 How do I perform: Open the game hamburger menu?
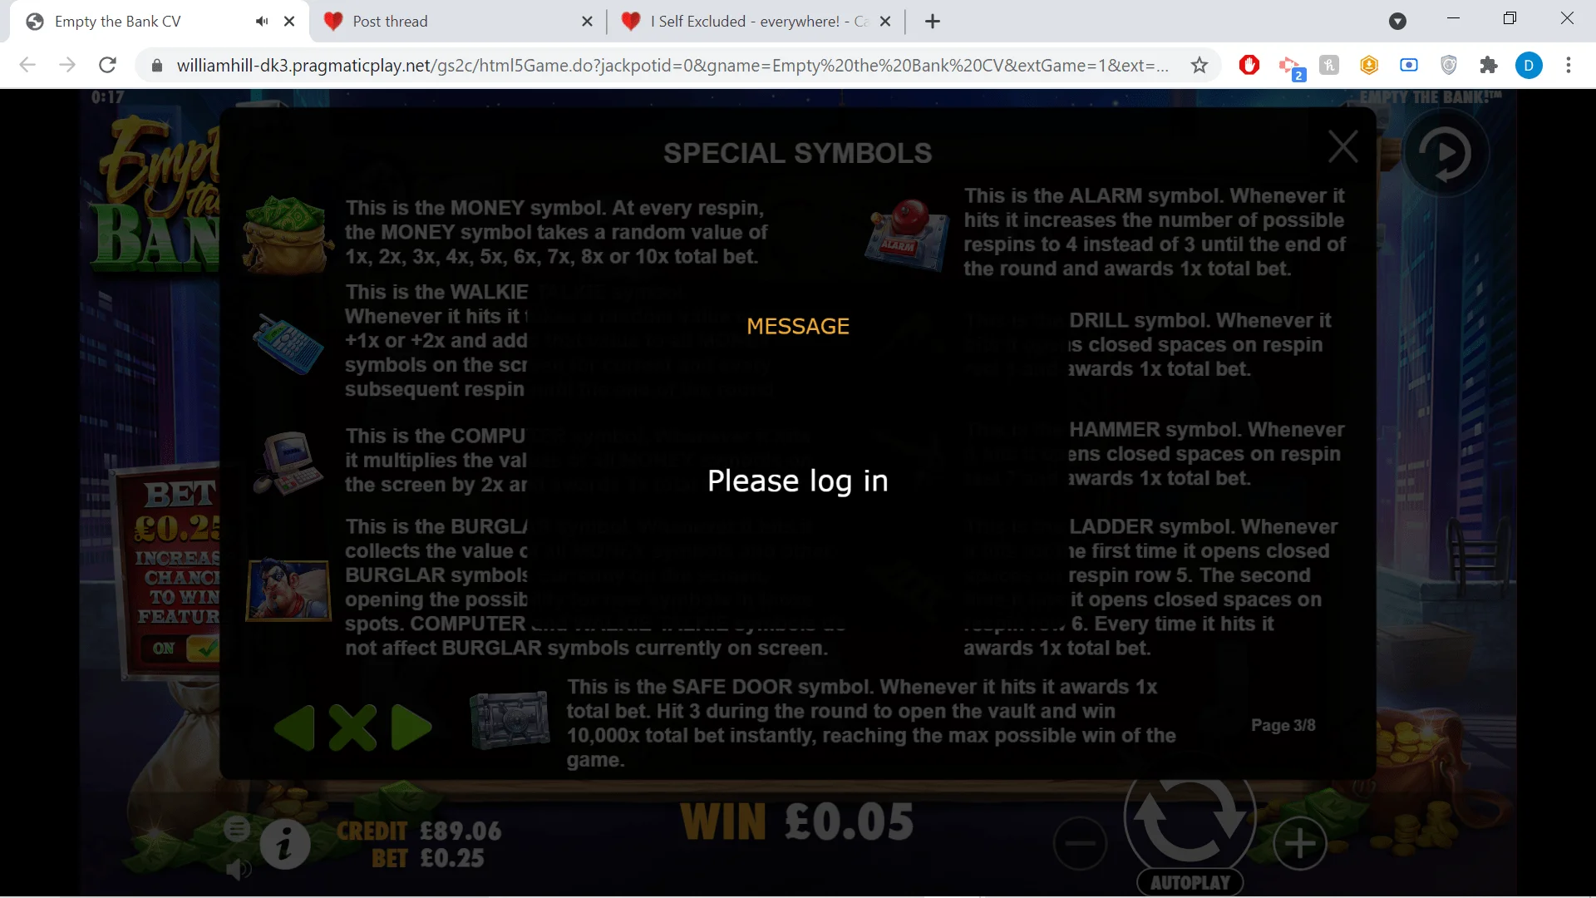pos(237,828)
